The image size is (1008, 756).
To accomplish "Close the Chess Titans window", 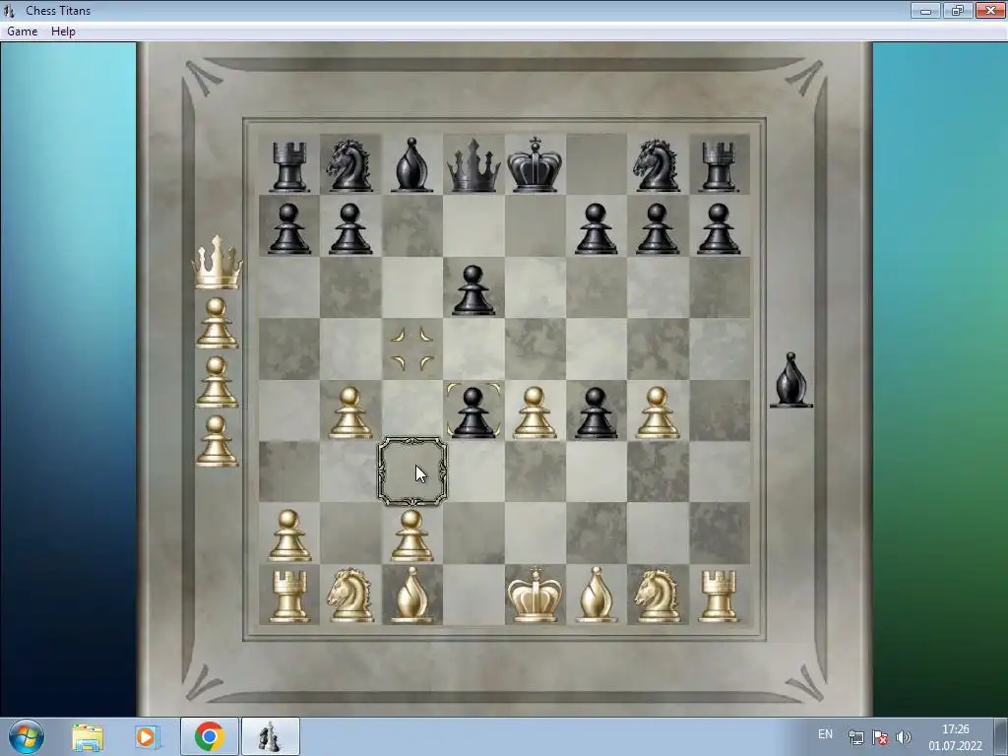I will [x=990, y=10].
